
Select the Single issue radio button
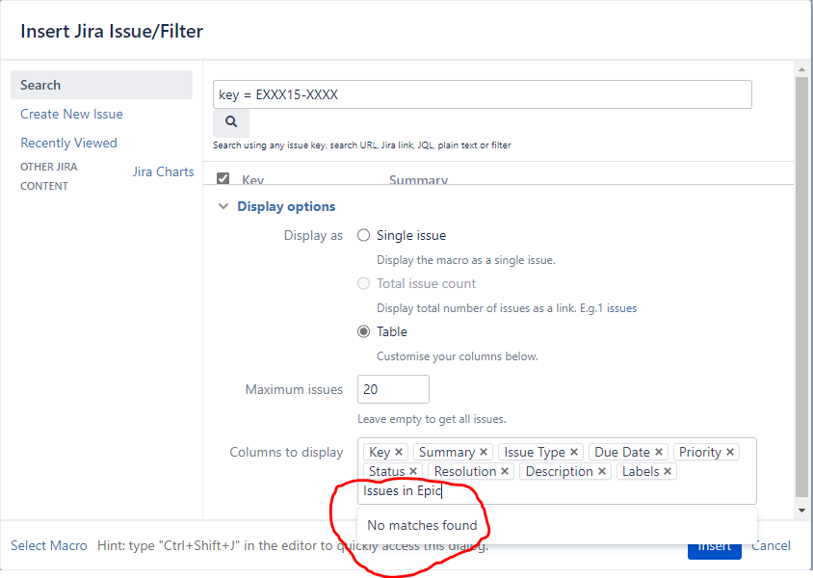363,235
